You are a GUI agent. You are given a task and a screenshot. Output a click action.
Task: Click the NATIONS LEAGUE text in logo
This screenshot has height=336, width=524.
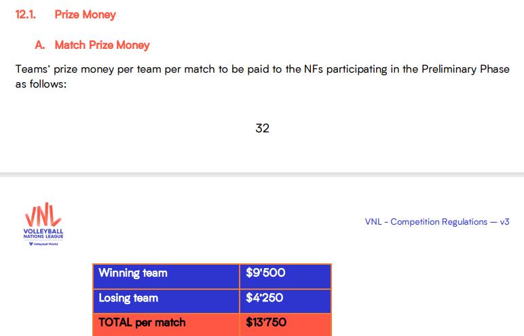(x=43, y=236)
